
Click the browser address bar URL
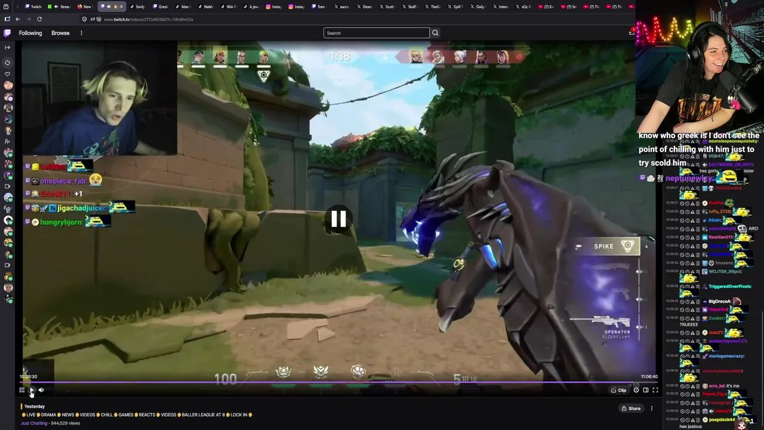[148, 19]
